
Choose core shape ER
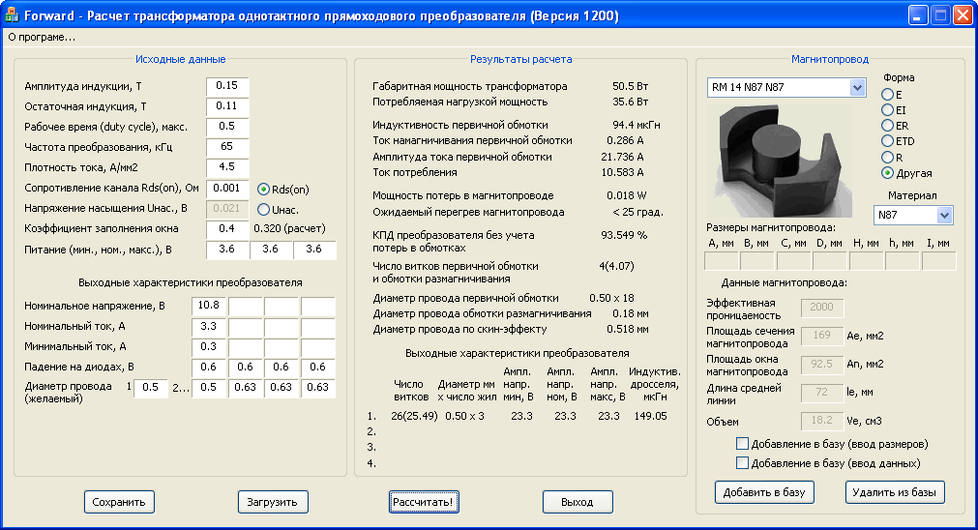[887, 126]
